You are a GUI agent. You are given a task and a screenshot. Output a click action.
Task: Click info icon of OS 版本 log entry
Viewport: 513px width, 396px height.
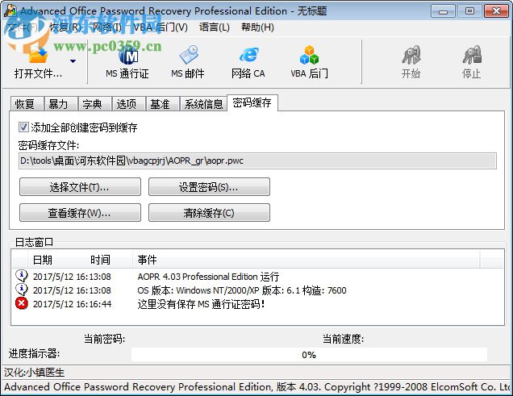coord(22,290)
